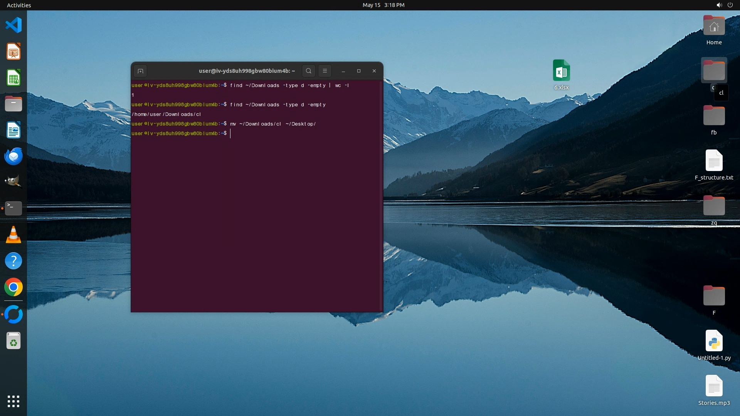Open VLC media player from dock

(x=13, y=235)
